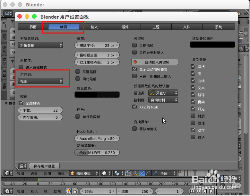Viewport: 250px width, 196px height.
Task: Click undo steps field (步数)
Action: (x=40, y=110)
